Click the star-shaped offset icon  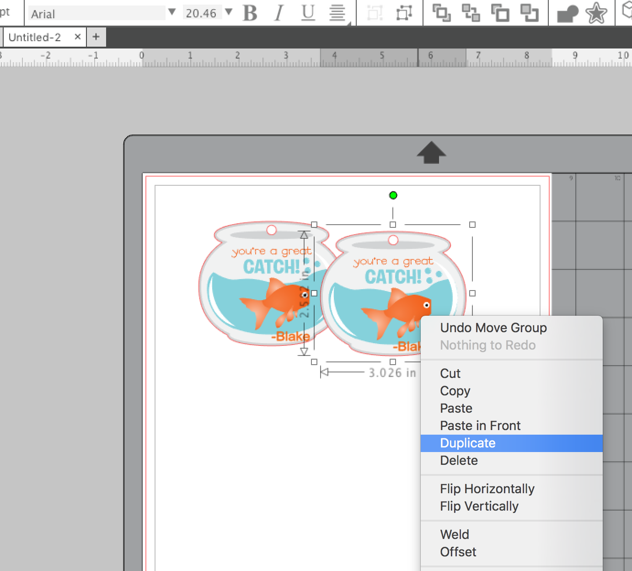coord(595,13)
